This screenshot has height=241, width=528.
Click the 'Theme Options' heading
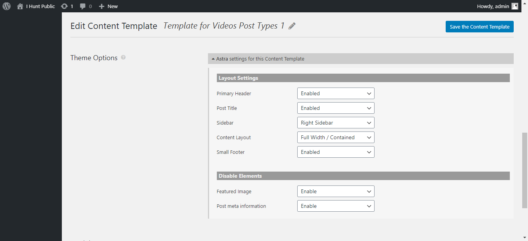tap(94, 58)
